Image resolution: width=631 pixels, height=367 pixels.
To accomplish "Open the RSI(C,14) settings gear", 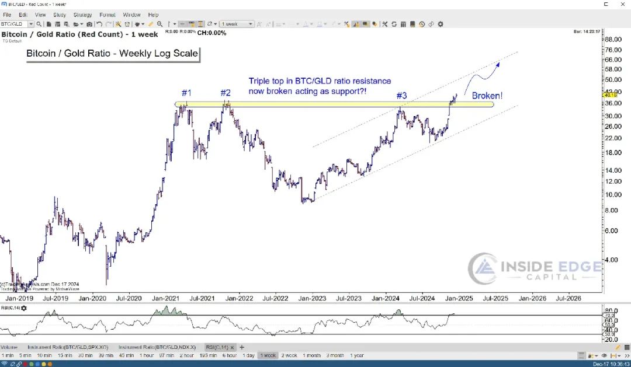I will click(24, 308).
